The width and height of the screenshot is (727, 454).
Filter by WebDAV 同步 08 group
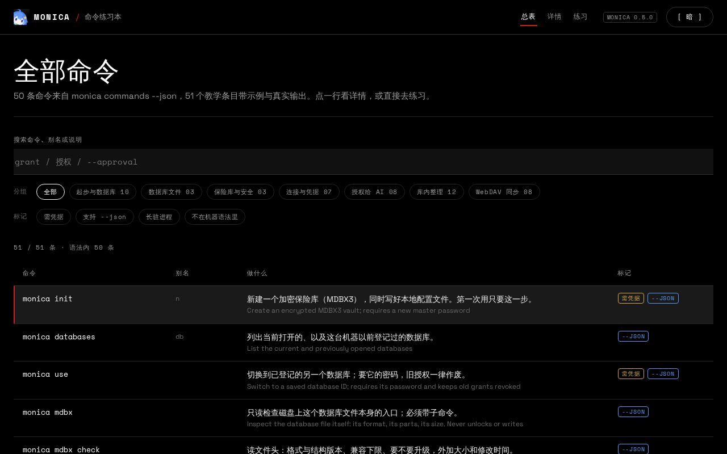[504, 192]
